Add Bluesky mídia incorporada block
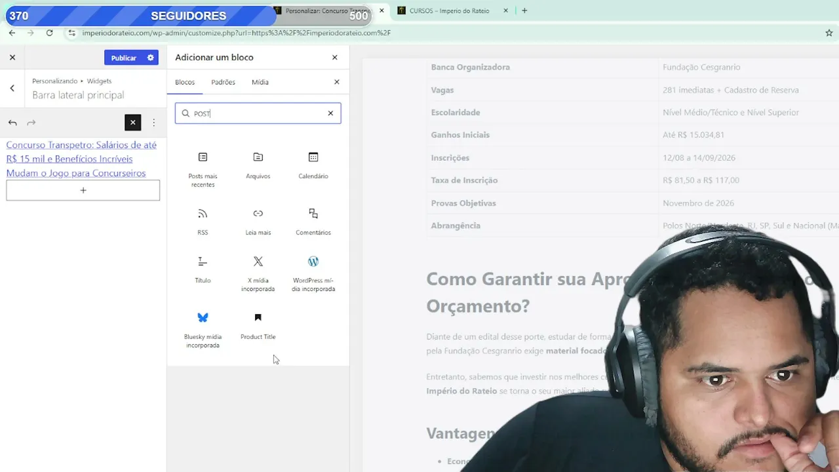Image resolution: width=839 pixels, height=472 pixels. click(203, 330)
